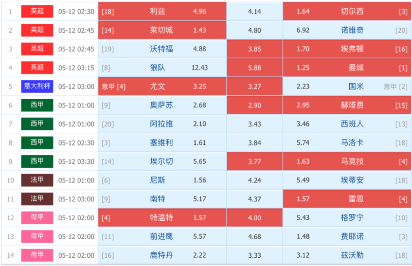Select away odds 2.23 for 国米
The height and width of the screenshot is (266, 412).
click(x=303, y=87)
